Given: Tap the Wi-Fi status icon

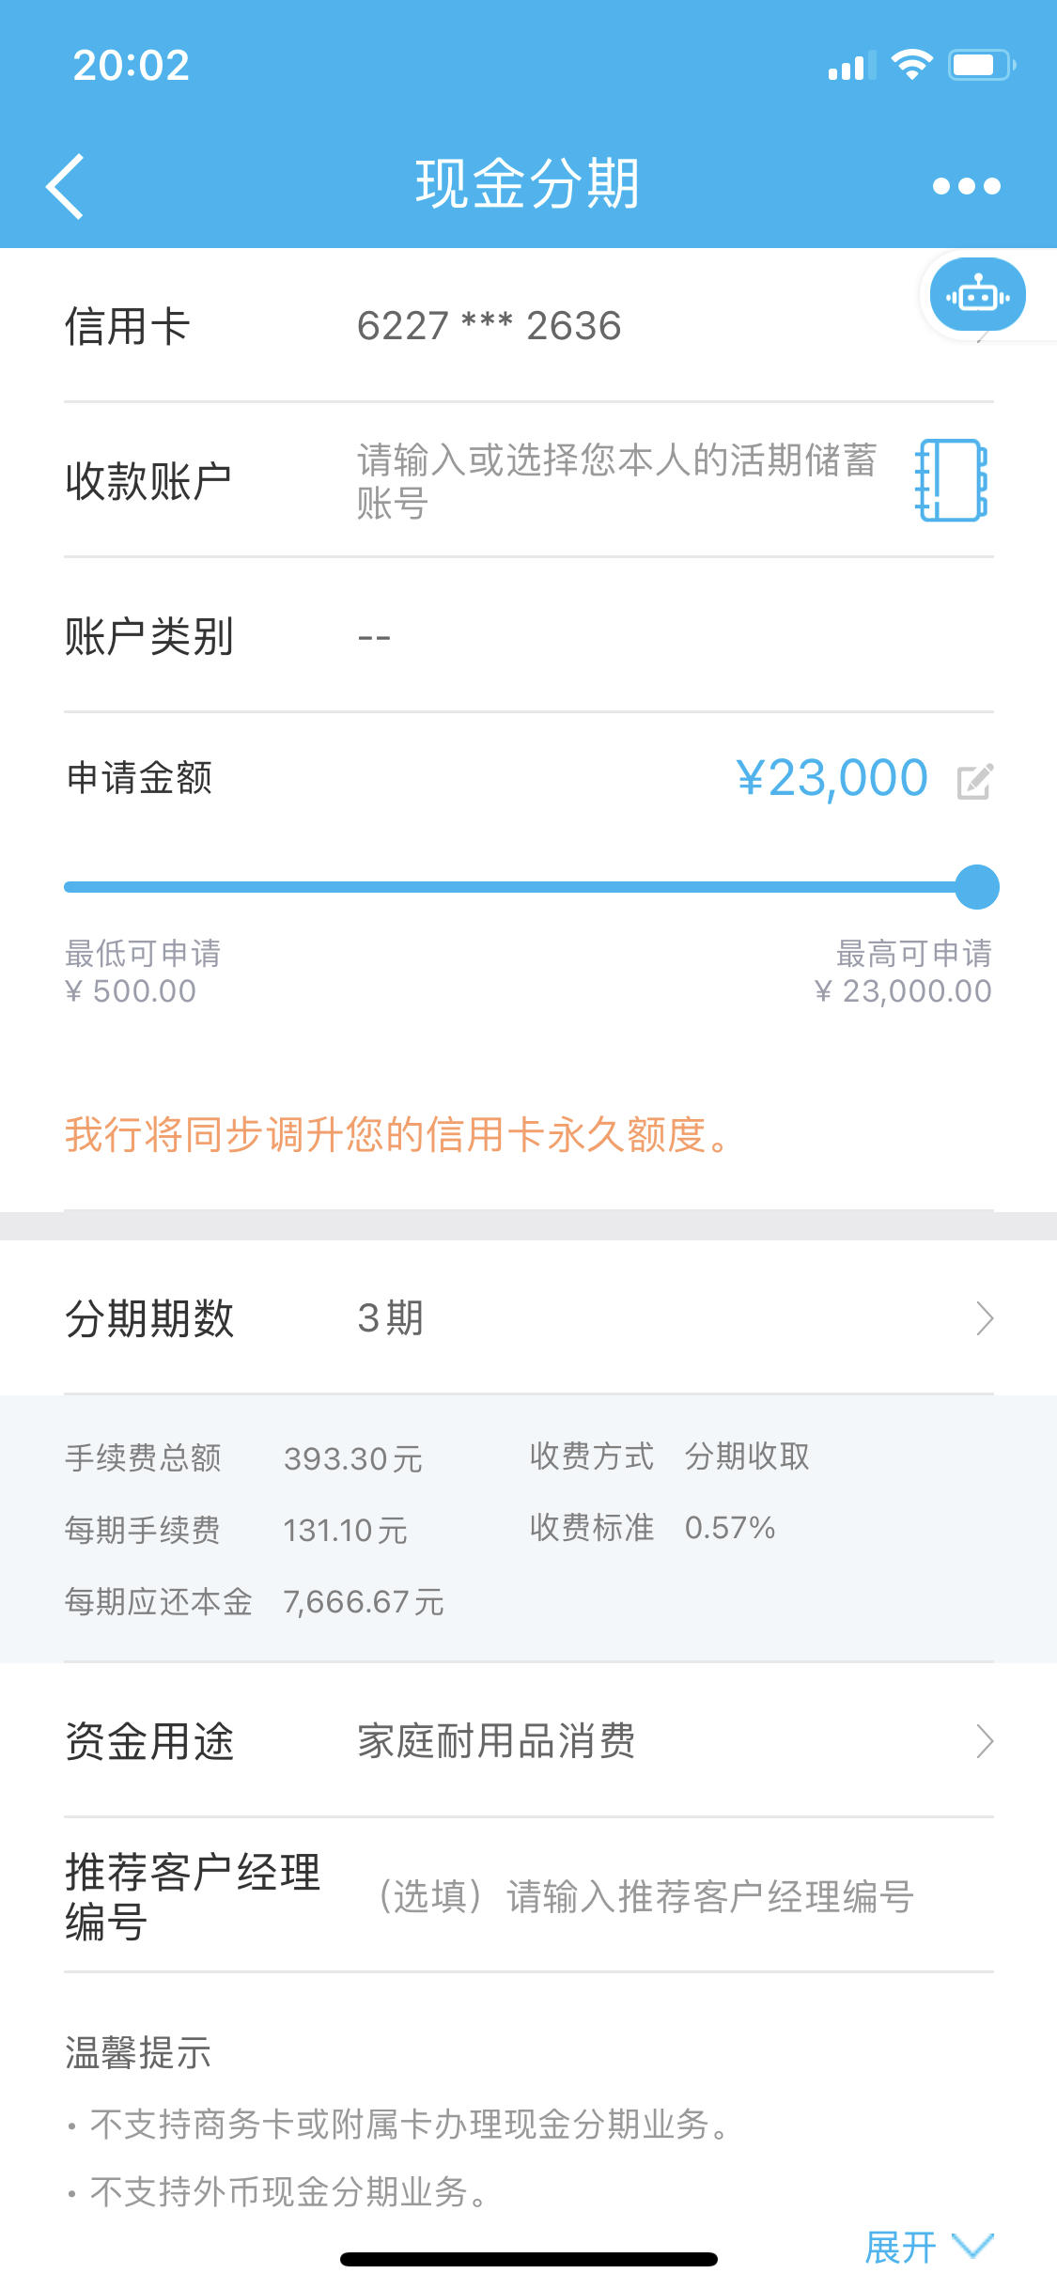Looking at the screenshot, I should tap(910, 65).
